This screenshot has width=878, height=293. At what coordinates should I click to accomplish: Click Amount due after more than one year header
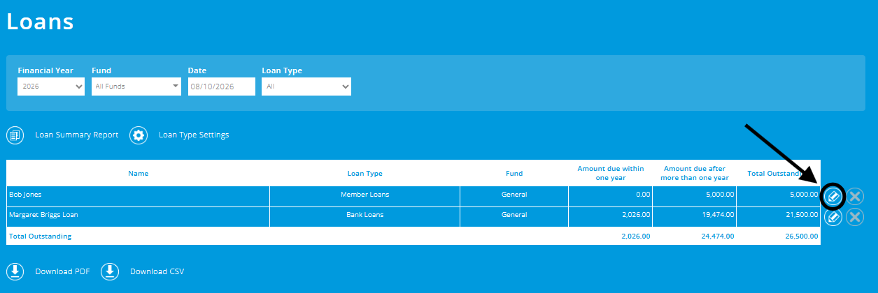click(x=695, y=173)
